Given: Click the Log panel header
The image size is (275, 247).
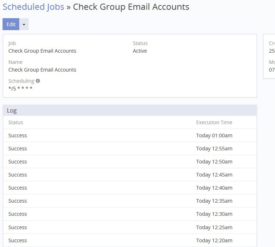Looking at the screenshot, I should (130, 110).
